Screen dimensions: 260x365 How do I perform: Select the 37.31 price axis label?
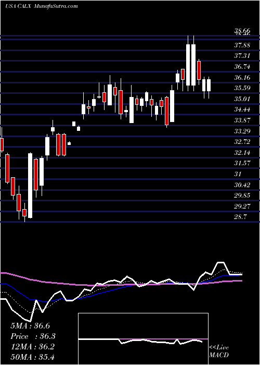coord(242,56)
